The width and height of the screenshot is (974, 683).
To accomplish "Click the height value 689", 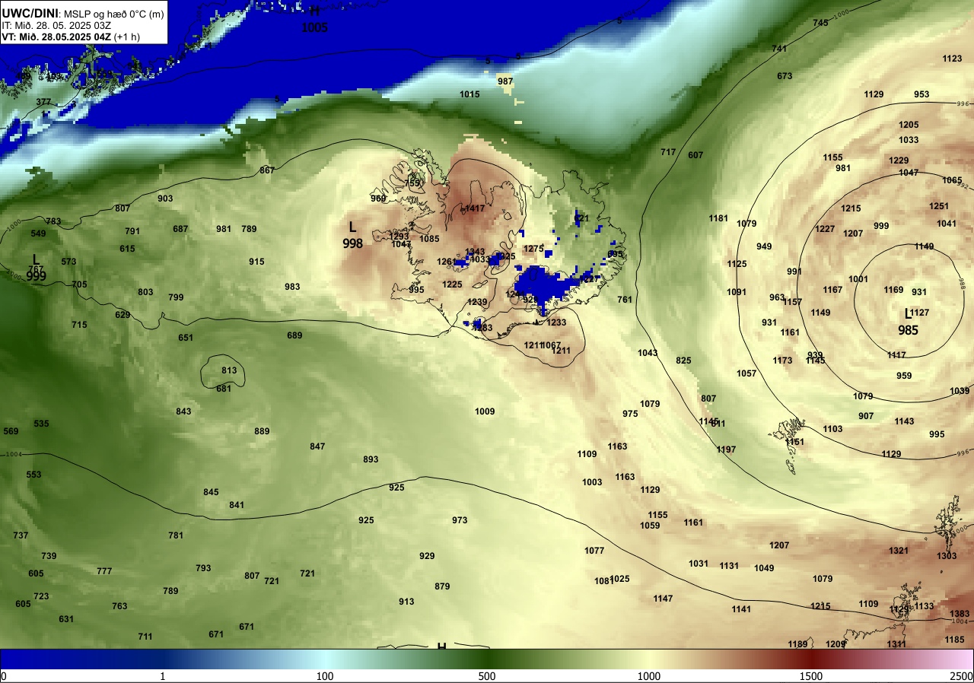I will point(294,335).
